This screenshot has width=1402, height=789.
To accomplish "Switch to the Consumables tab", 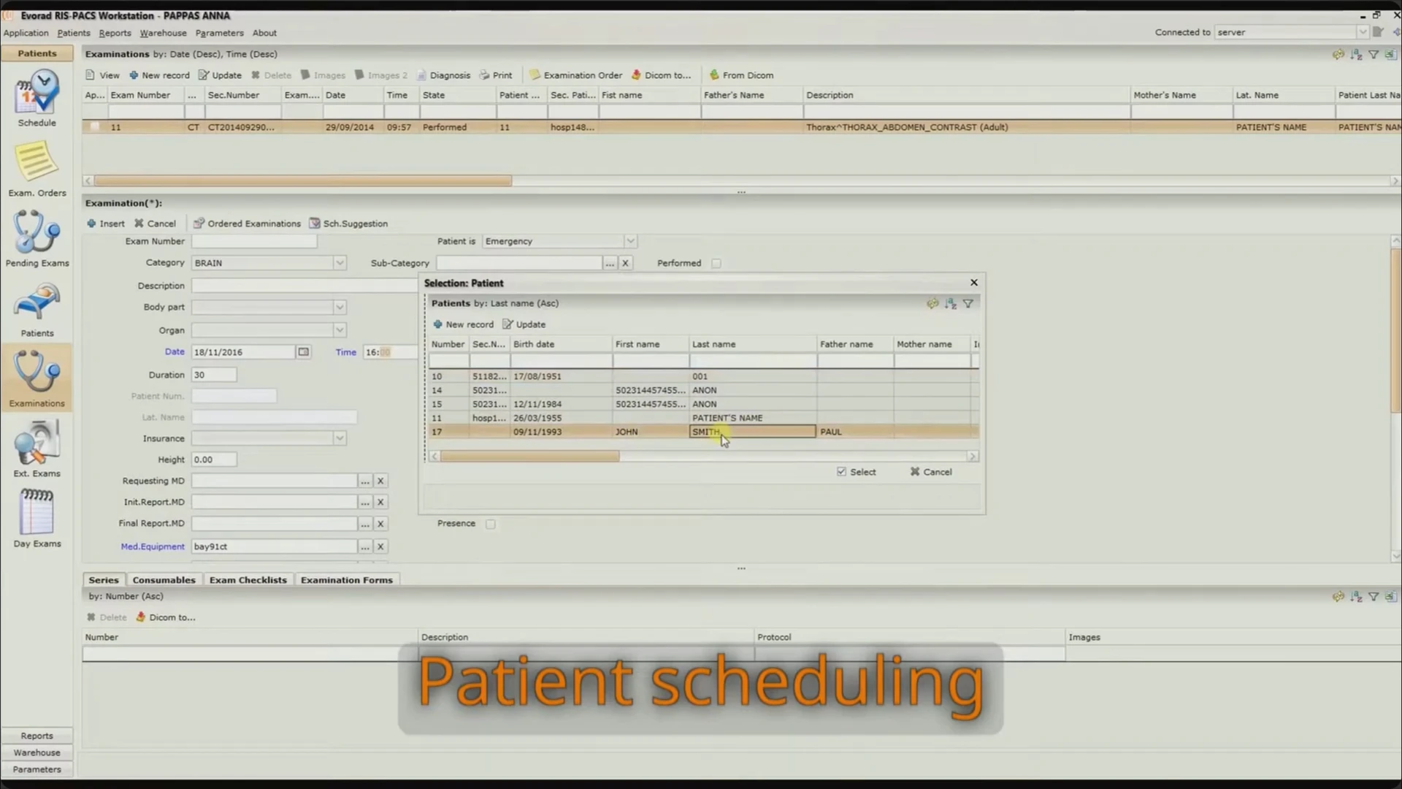I will pos(164,580).
